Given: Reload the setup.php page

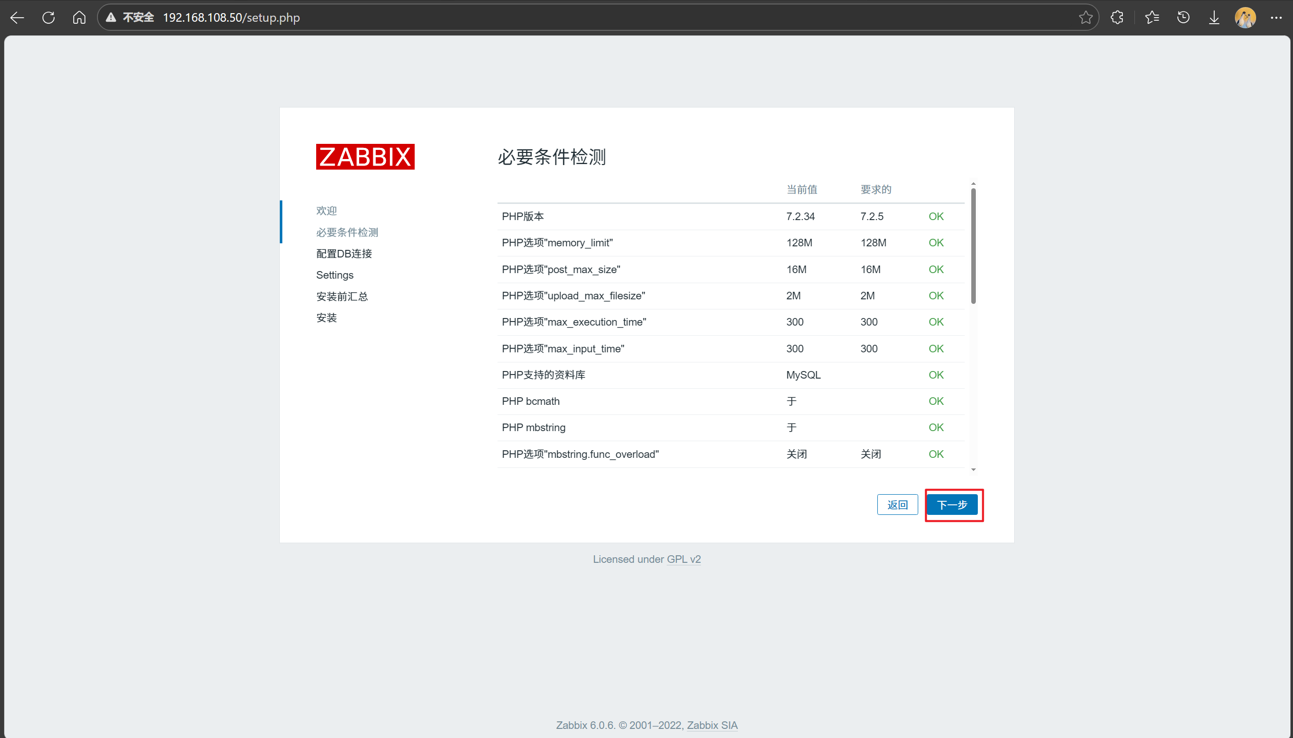Looking at the screenshot, I should (x=48, y=18).
